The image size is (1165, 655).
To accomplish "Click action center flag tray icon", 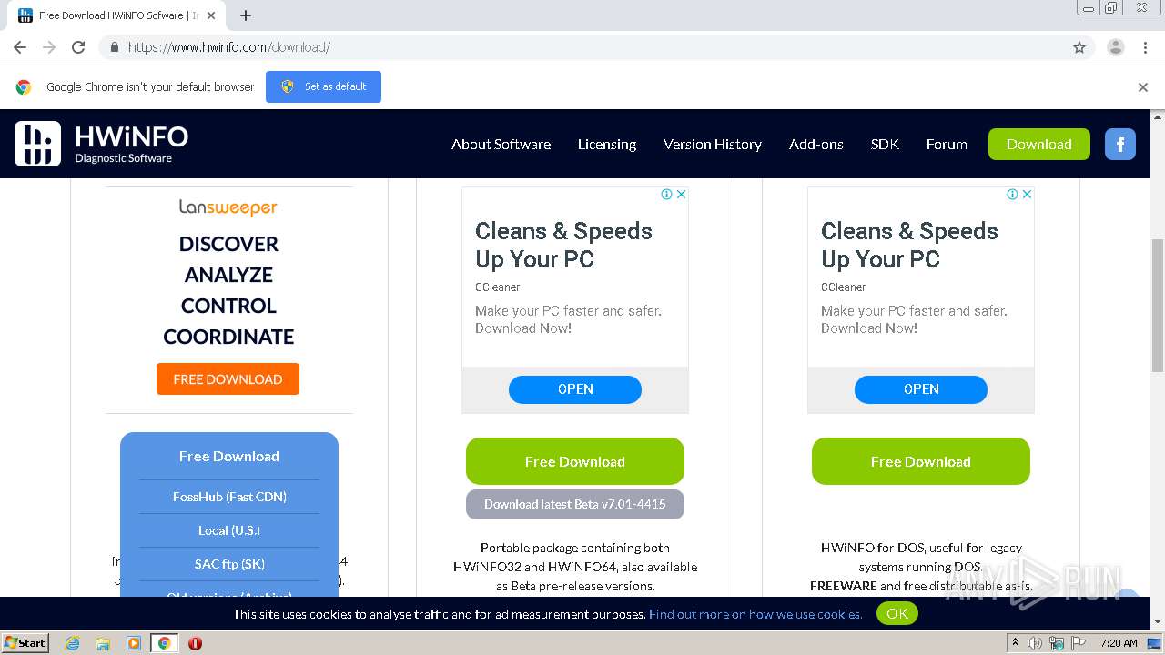I will point(1080,643).
